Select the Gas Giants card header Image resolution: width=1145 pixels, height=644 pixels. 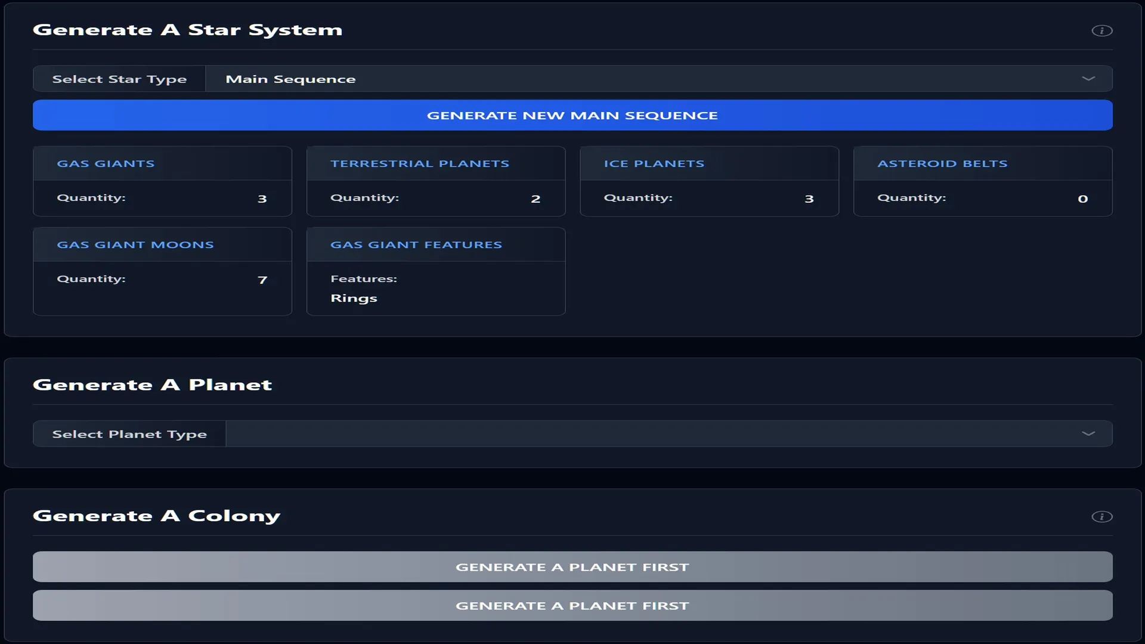(106, 163)
